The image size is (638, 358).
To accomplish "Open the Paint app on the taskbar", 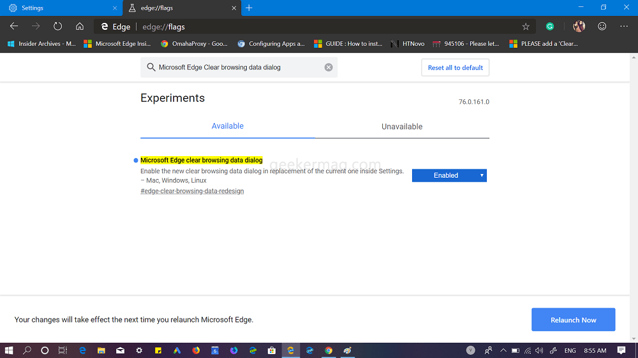I will pyautogui.click(x=347, y=350).
